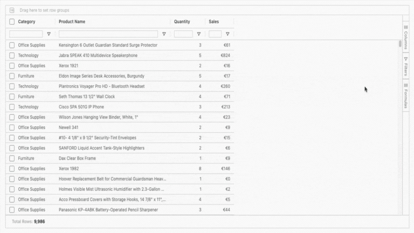
Task: Click the row group icon in the drag panel
Action: point(12,10)
